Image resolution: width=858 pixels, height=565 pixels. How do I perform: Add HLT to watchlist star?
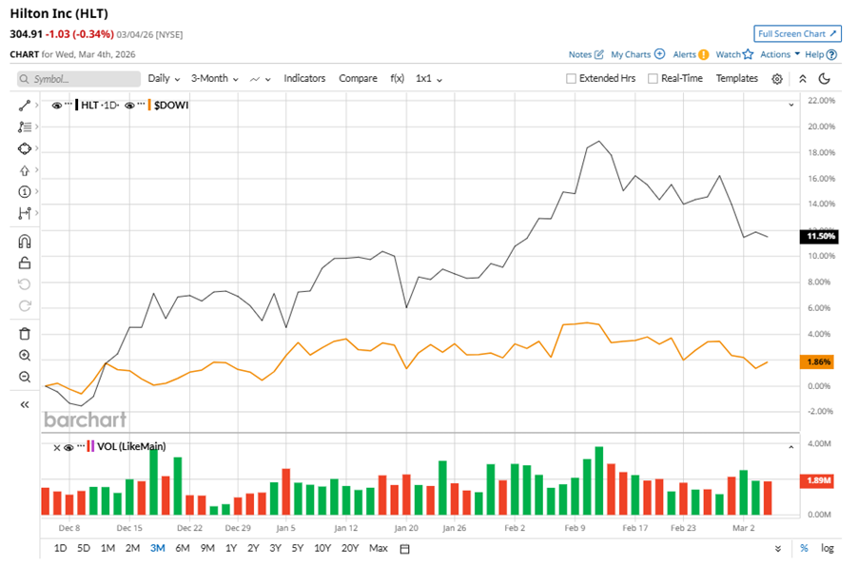pyautogui.click(x=748, y=54)
